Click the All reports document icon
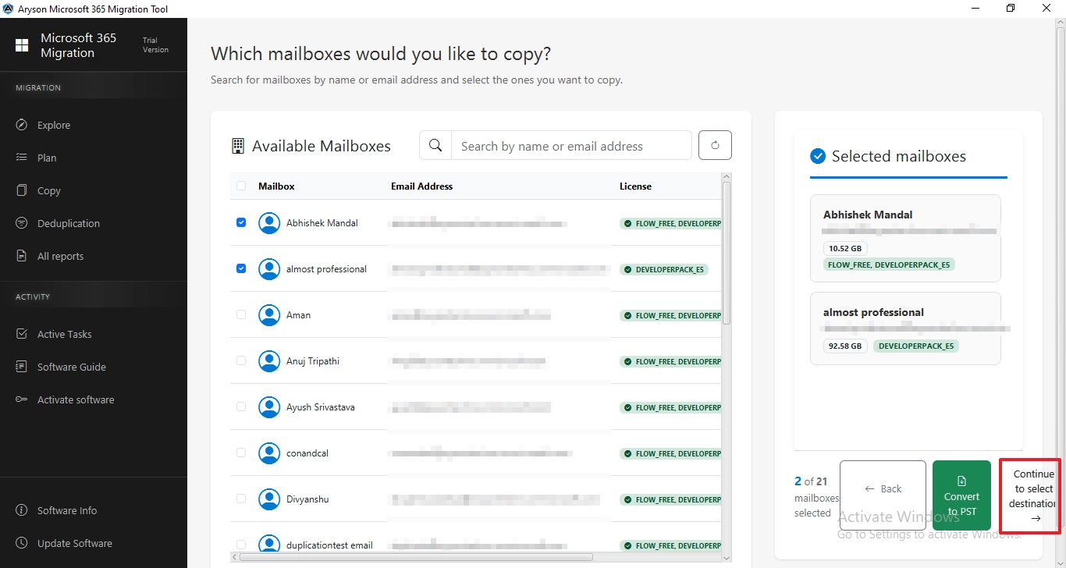Image resolution: width=1066 pixels, height=568 pixels. (22, 256)
